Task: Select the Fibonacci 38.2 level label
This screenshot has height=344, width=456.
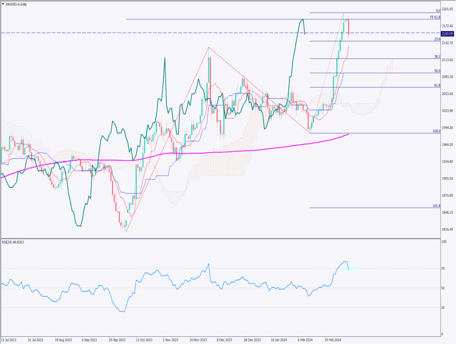Action: coord(437,57)
